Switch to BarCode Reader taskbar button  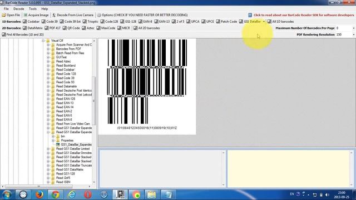(x=120, y=194)
